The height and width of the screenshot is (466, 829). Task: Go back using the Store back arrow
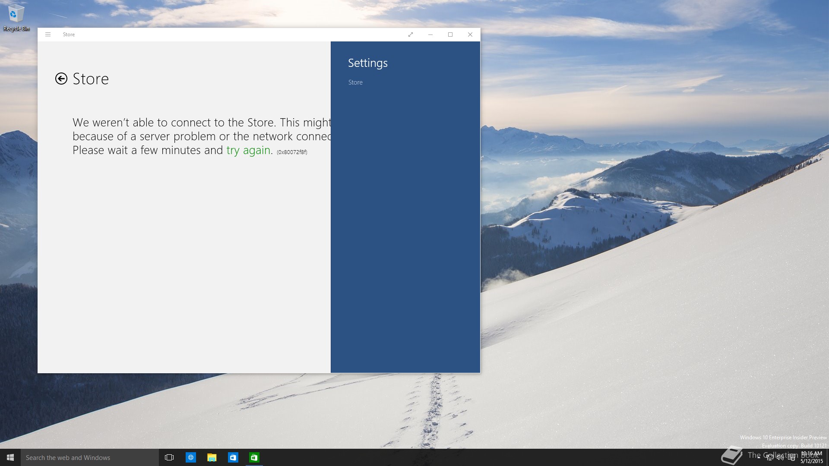pyautogui.click(x=61, y=79)
